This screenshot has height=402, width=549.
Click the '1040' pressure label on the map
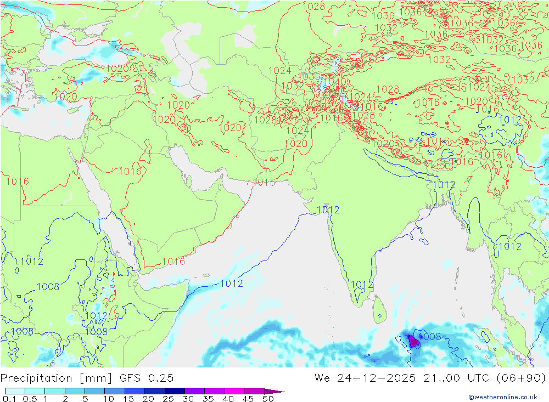click(335, 82)
